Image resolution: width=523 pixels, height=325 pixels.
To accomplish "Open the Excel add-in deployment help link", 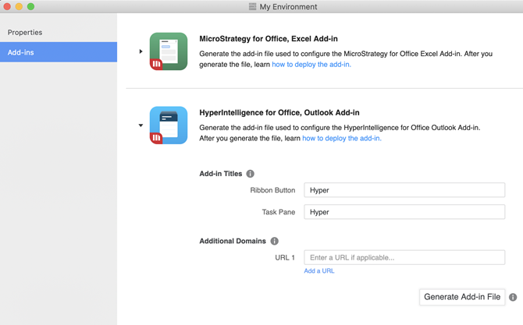I will tap(311, 65).
